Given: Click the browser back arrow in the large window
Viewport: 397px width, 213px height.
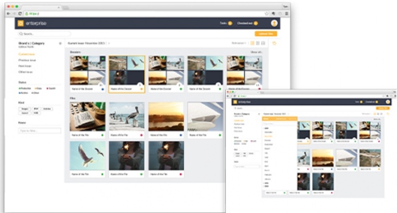Looking at the screenshot, I should (9, 13).
